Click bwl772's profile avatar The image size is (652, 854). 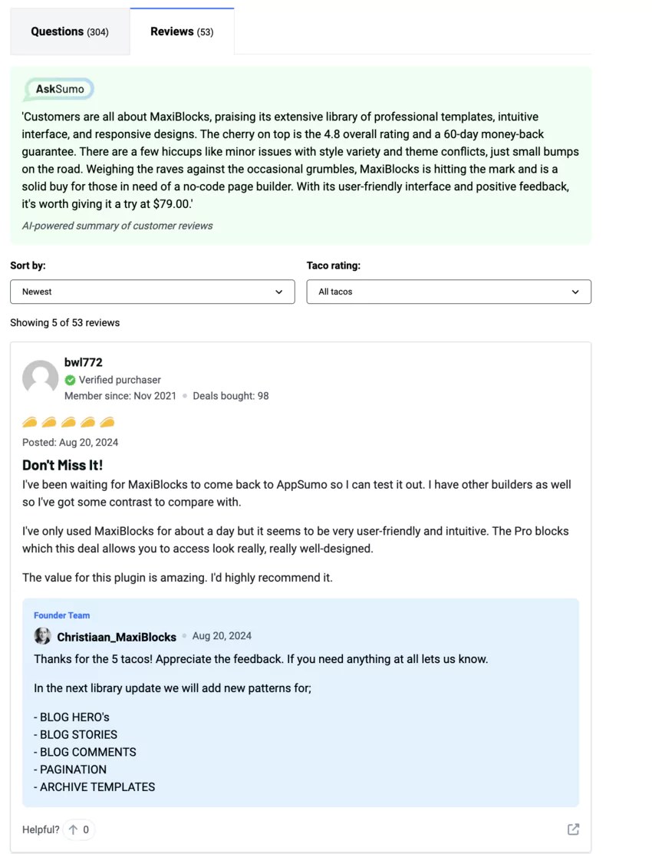40,378
